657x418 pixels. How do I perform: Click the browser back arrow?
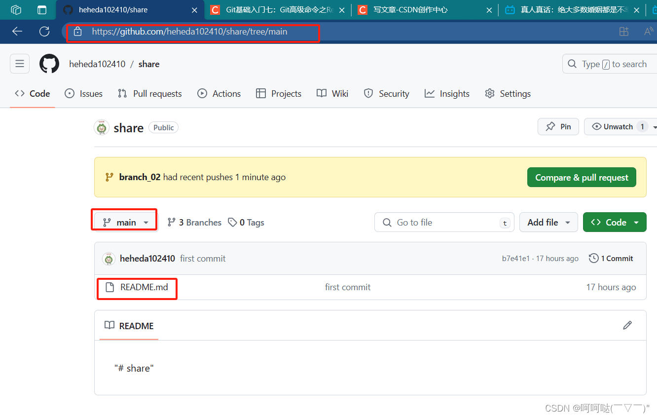coord(17,32)
